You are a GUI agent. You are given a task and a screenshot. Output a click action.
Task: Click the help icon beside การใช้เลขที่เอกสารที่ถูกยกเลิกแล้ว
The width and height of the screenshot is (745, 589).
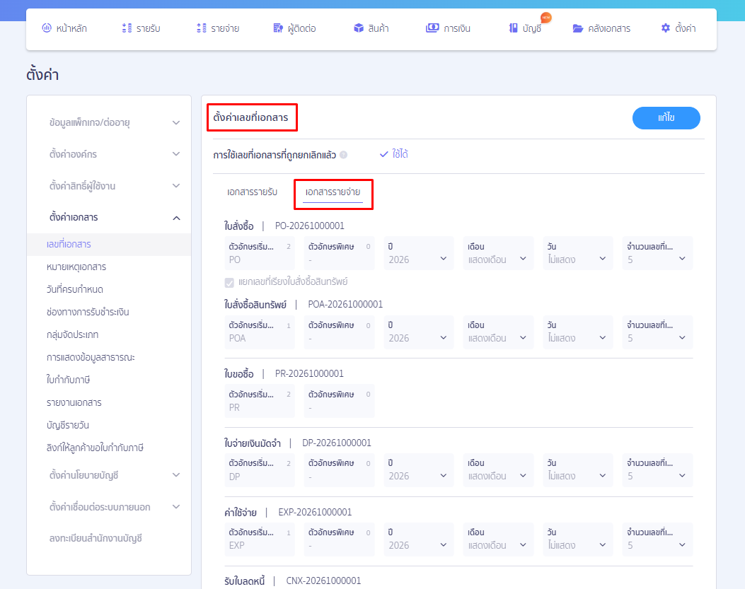coord(344,155)
